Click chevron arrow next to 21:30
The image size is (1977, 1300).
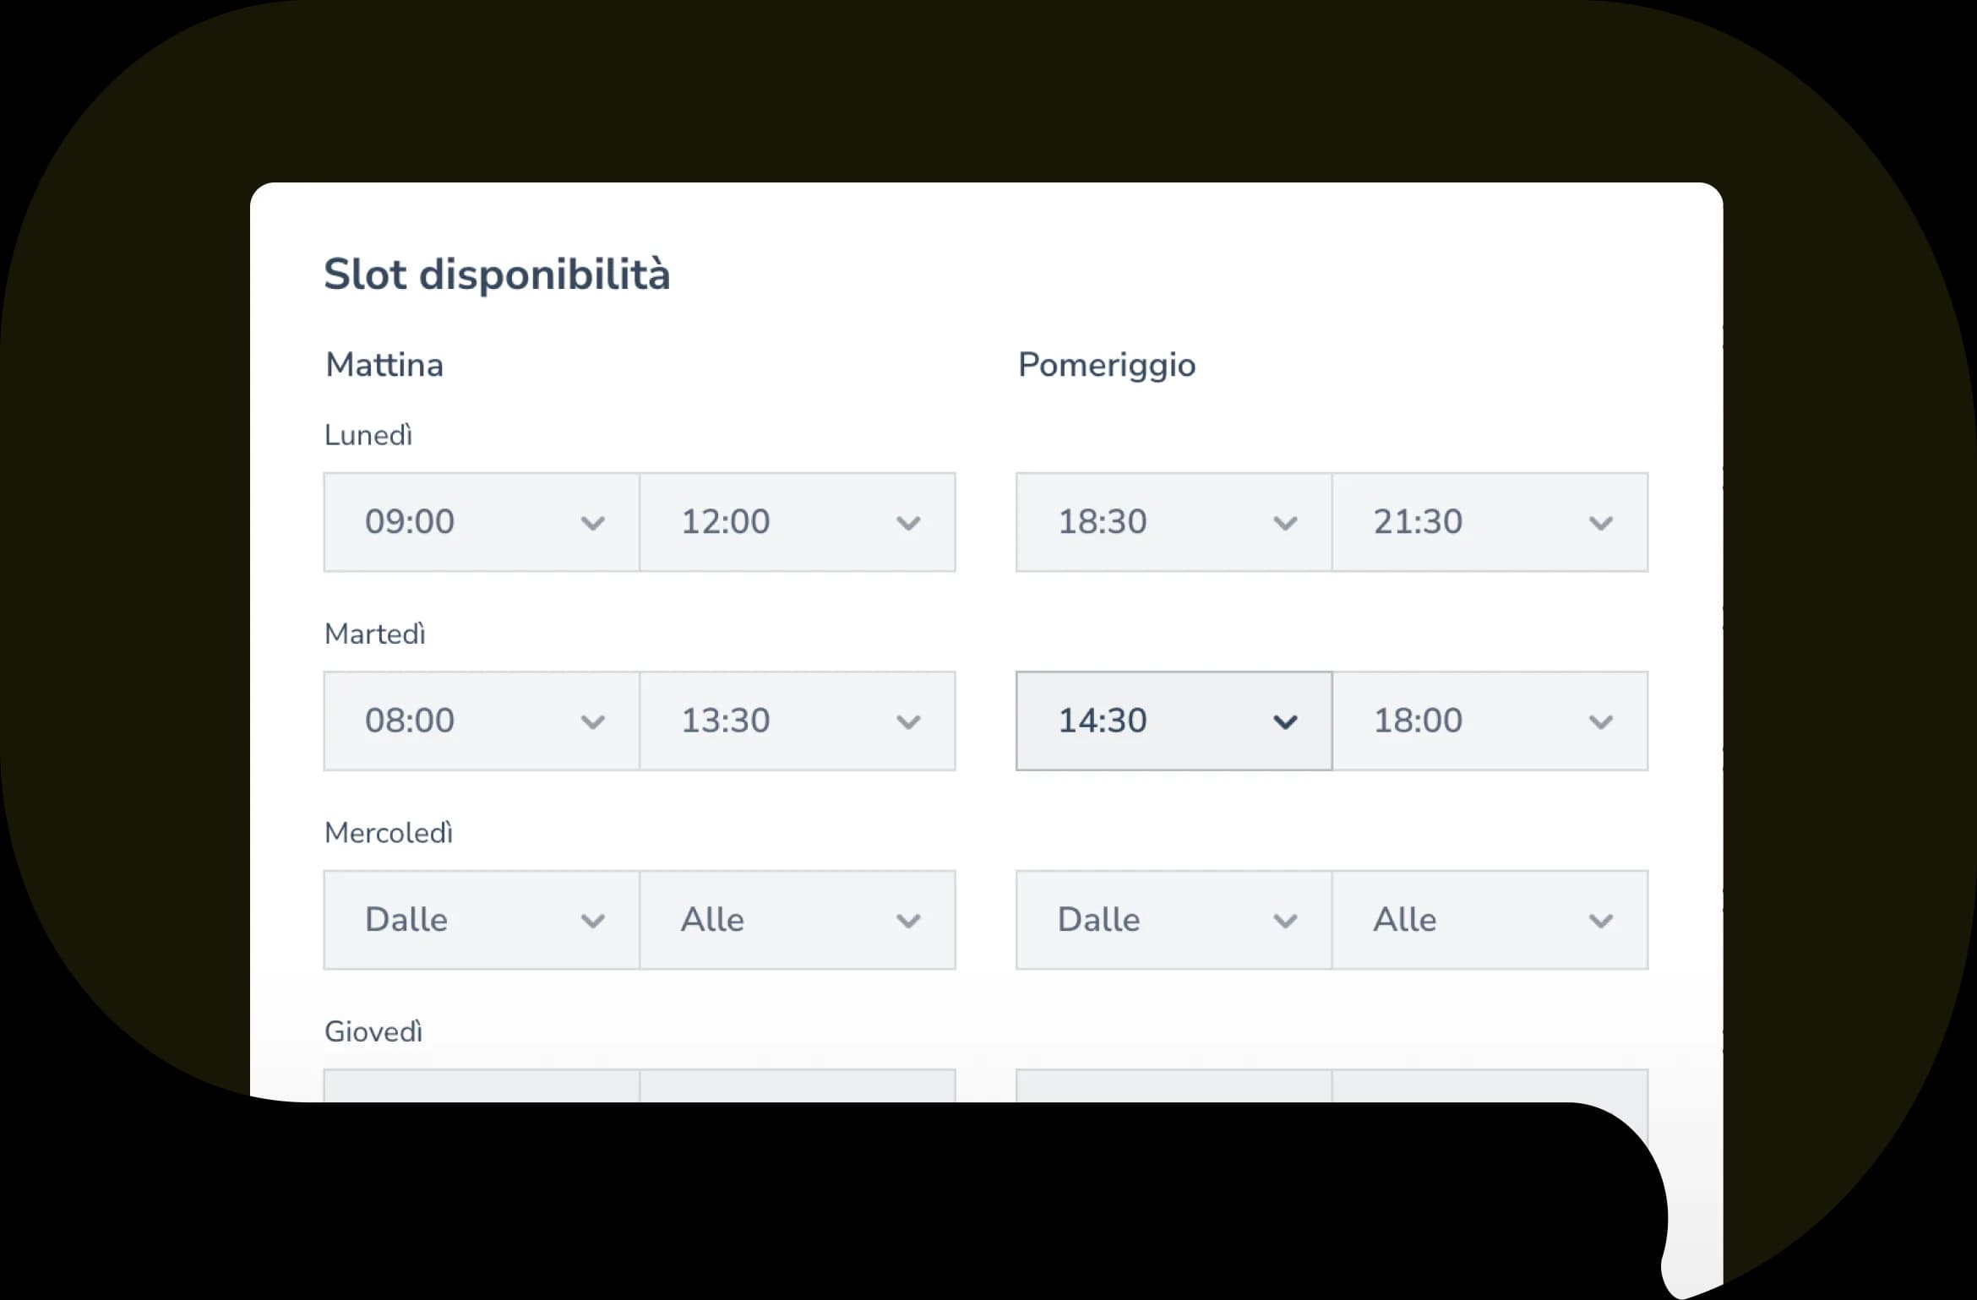(1601, 524)
